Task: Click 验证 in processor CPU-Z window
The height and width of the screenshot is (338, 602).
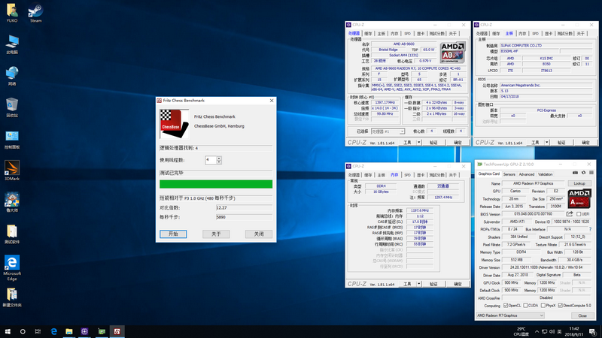Action: pyautogui.click(x=434, y=142)
